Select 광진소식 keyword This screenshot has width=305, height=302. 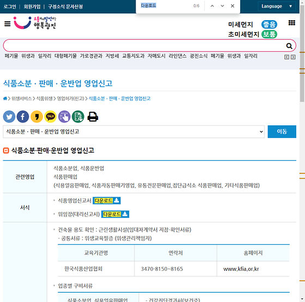[x=199, y=56]
